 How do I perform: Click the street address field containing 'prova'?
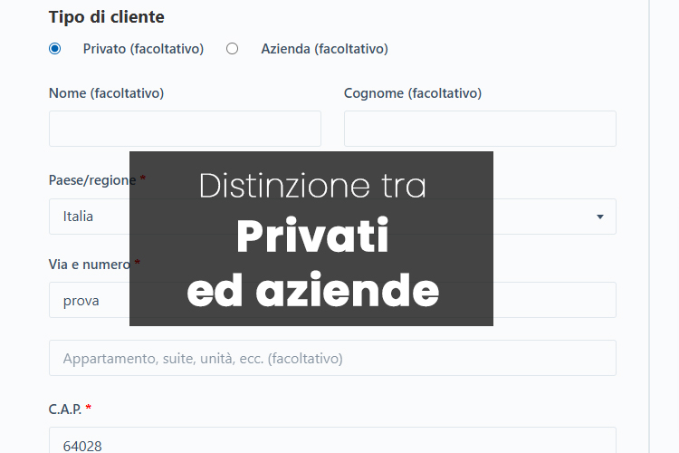click(x=91, y=300)
